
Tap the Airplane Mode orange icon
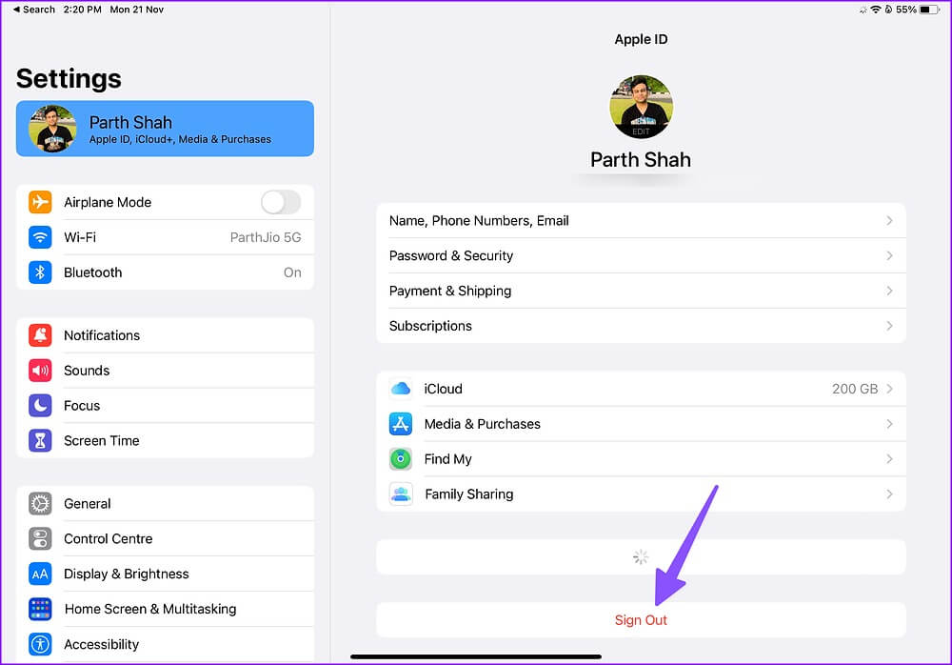click(40, 202)
